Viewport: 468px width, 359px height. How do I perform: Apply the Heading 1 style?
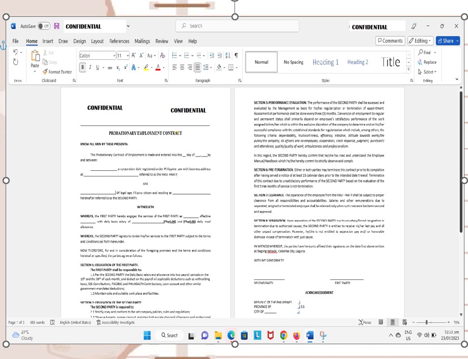pos(325,62)
